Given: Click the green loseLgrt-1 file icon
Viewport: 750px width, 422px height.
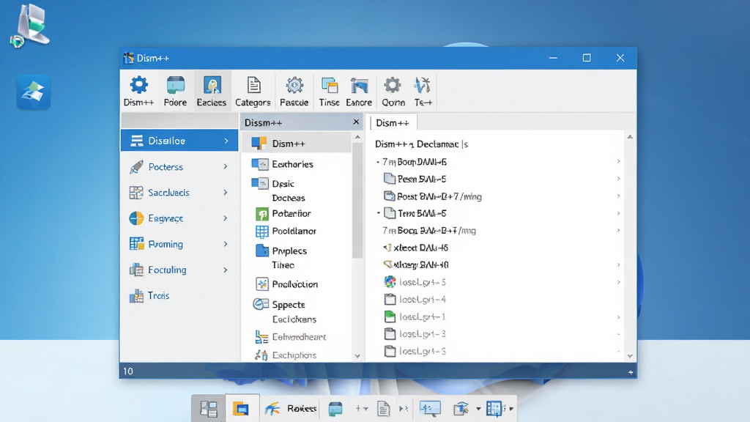Looking at the screenshot, I should point(390,316).
